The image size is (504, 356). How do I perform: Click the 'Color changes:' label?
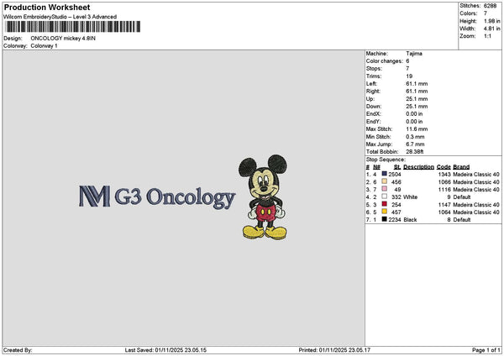[x=384, y=61]
